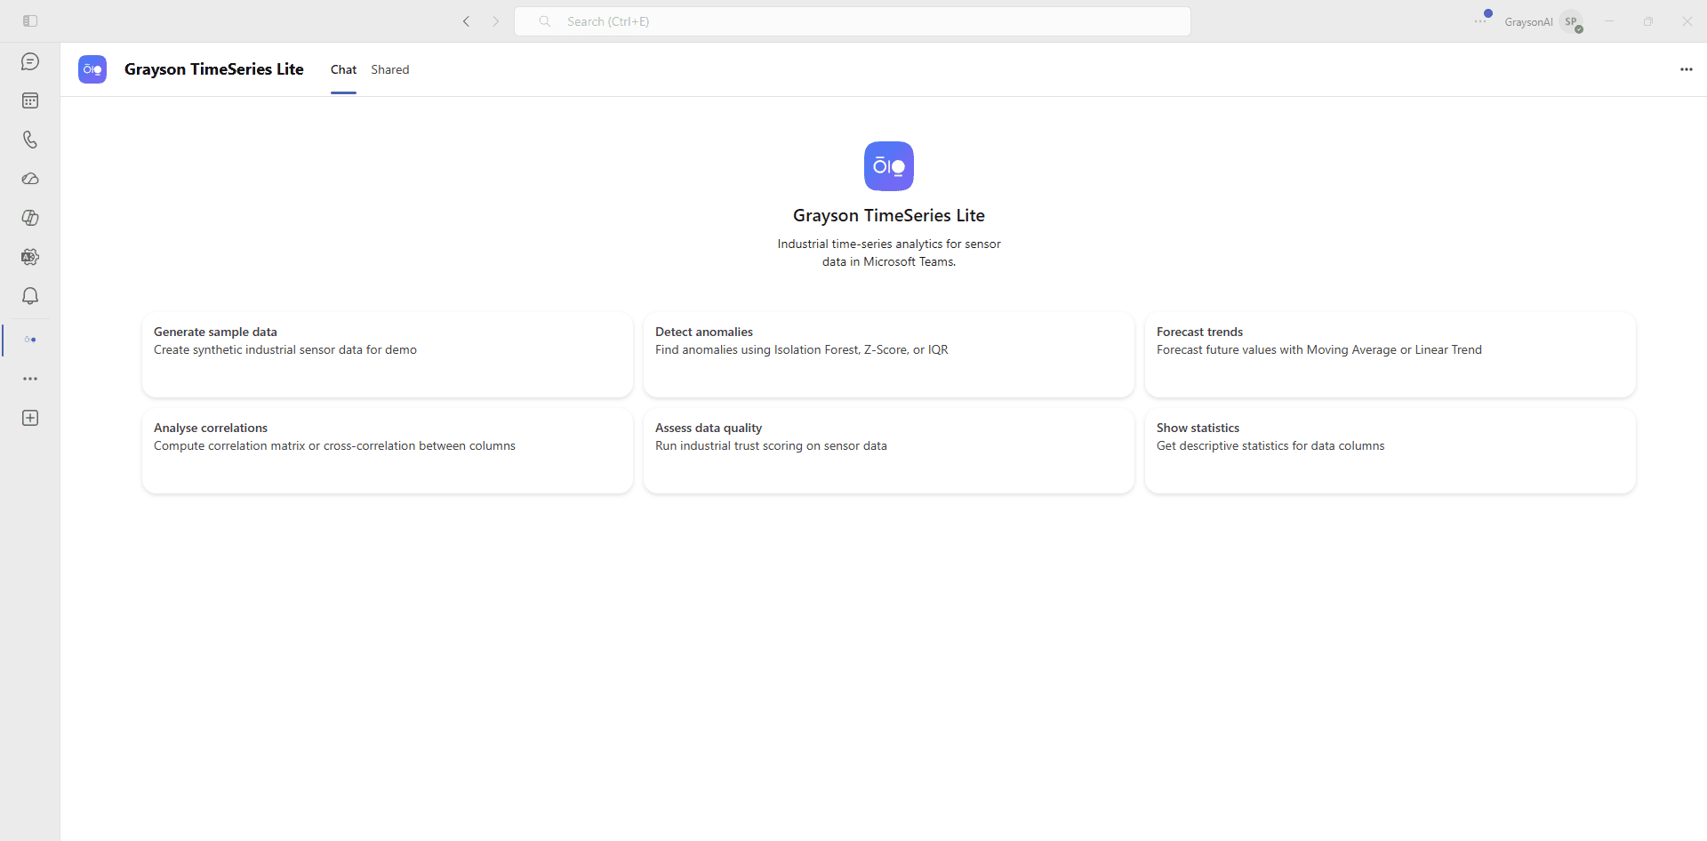Open the Copilot icon in sidebar
The image size is (1707, 841).
30,218
